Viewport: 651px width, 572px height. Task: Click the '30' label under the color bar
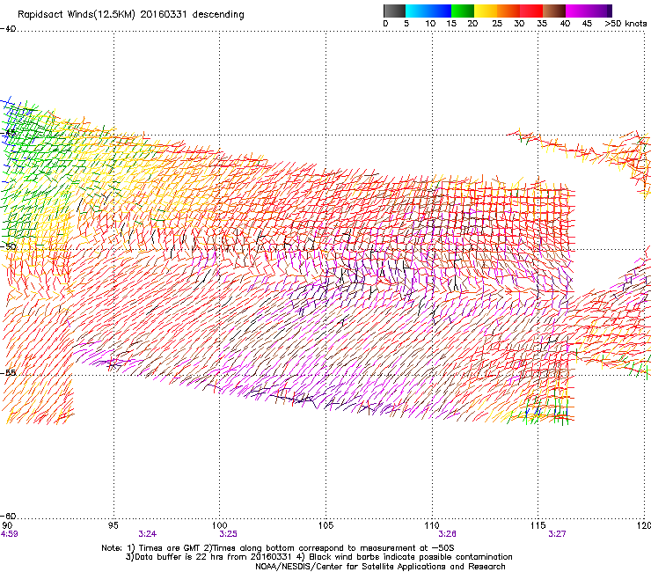tap(519, 24)
